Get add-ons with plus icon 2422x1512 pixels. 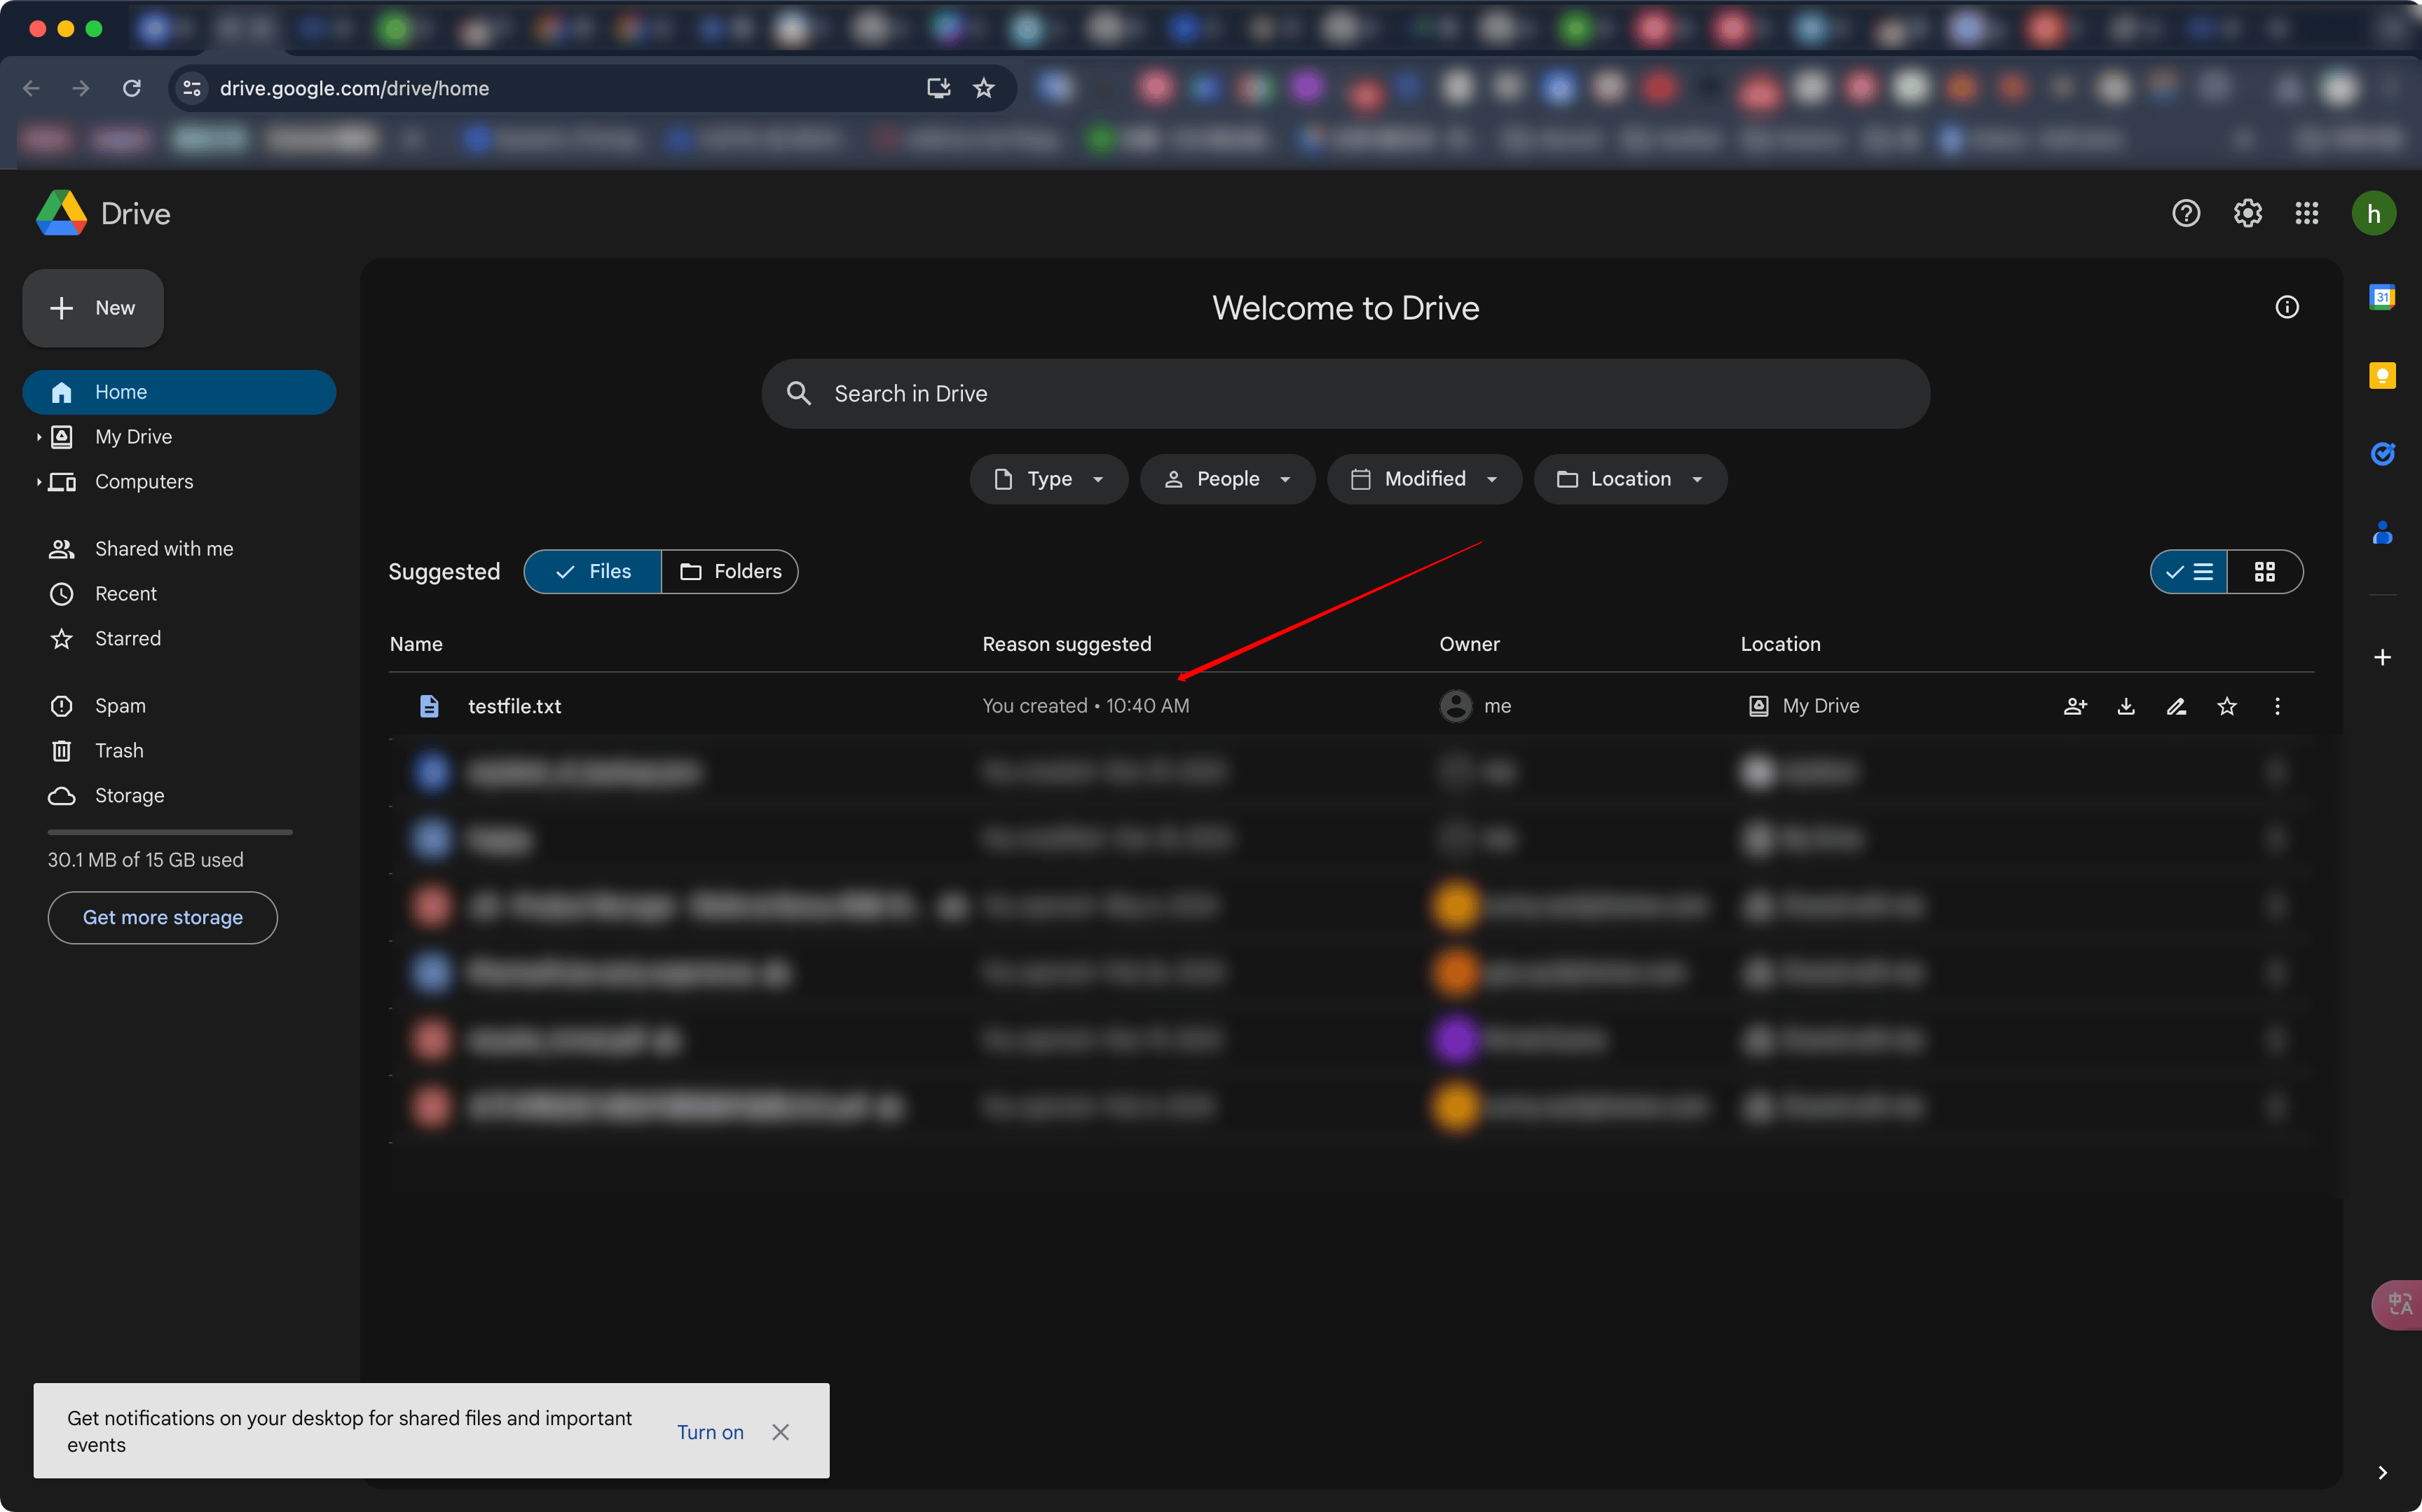tap(2382, 657)
